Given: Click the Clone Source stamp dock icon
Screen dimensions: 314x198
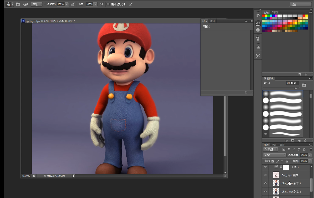Looking at the screenshot, I should 258,47.
